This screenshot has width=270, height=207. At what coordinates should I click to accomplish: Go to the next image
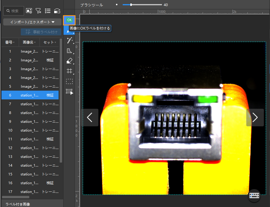coord(255,118)
